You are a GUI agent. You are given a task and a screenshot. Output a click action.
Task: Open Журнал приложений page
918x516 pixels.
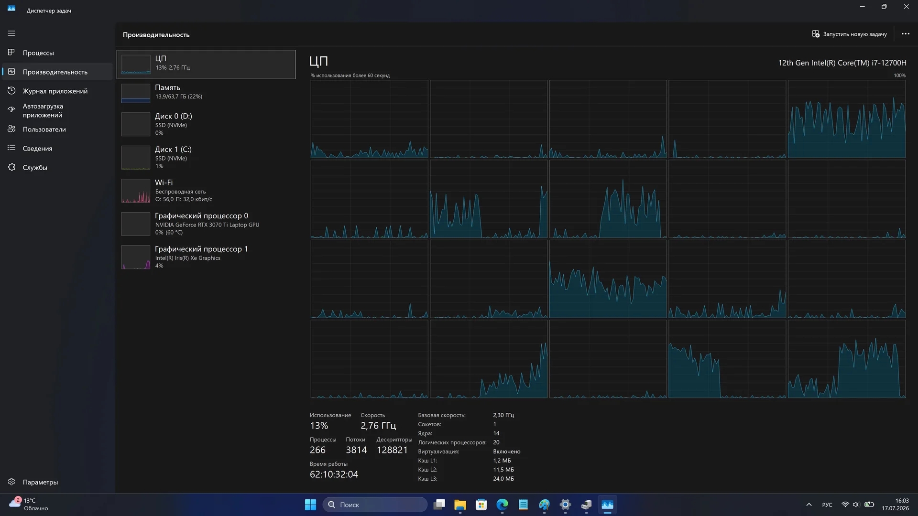coord(57,91)
